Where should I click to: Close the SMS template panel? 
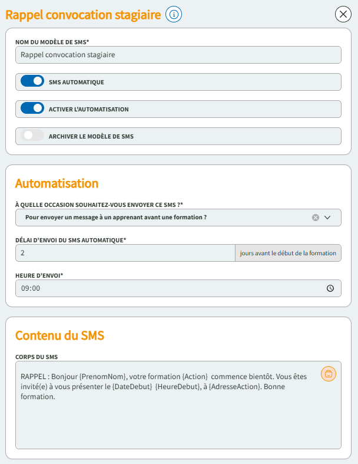[x=343, y=14]
